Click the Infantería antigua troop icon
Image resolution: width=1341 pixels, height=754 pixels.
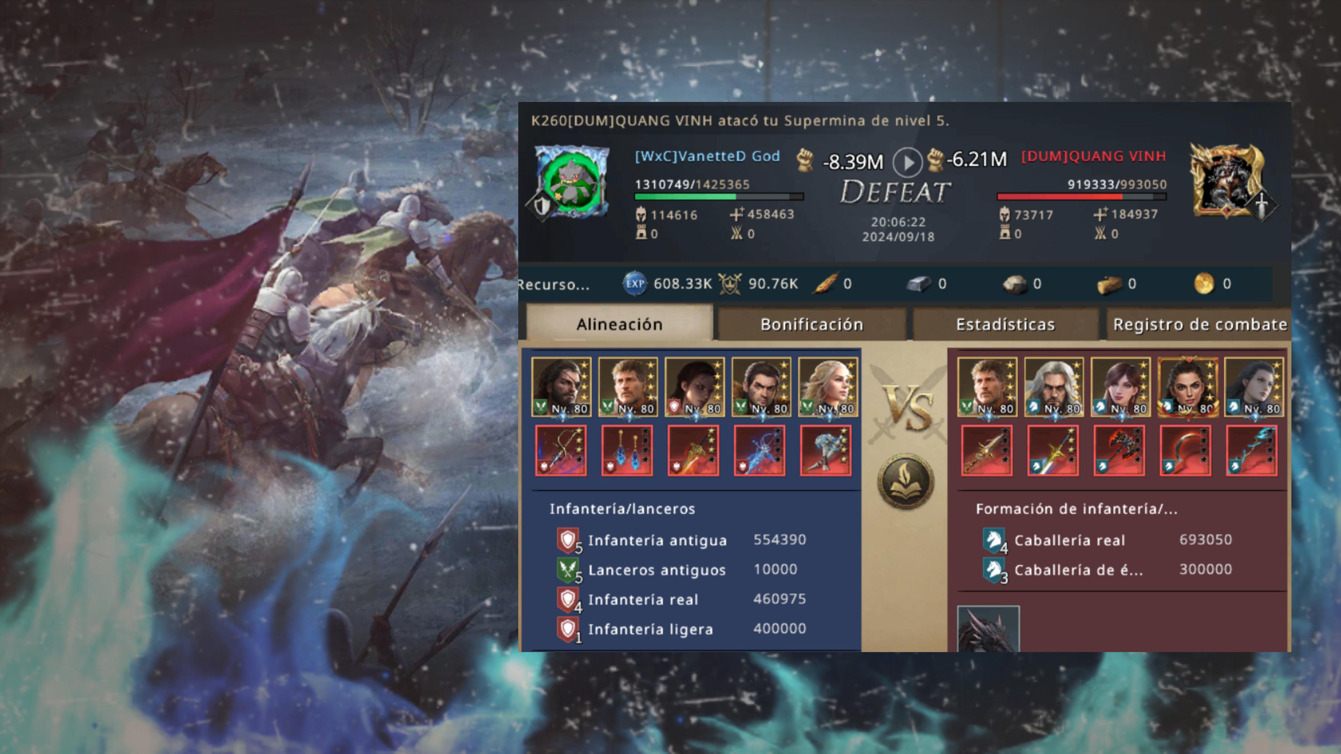[568, 540]
